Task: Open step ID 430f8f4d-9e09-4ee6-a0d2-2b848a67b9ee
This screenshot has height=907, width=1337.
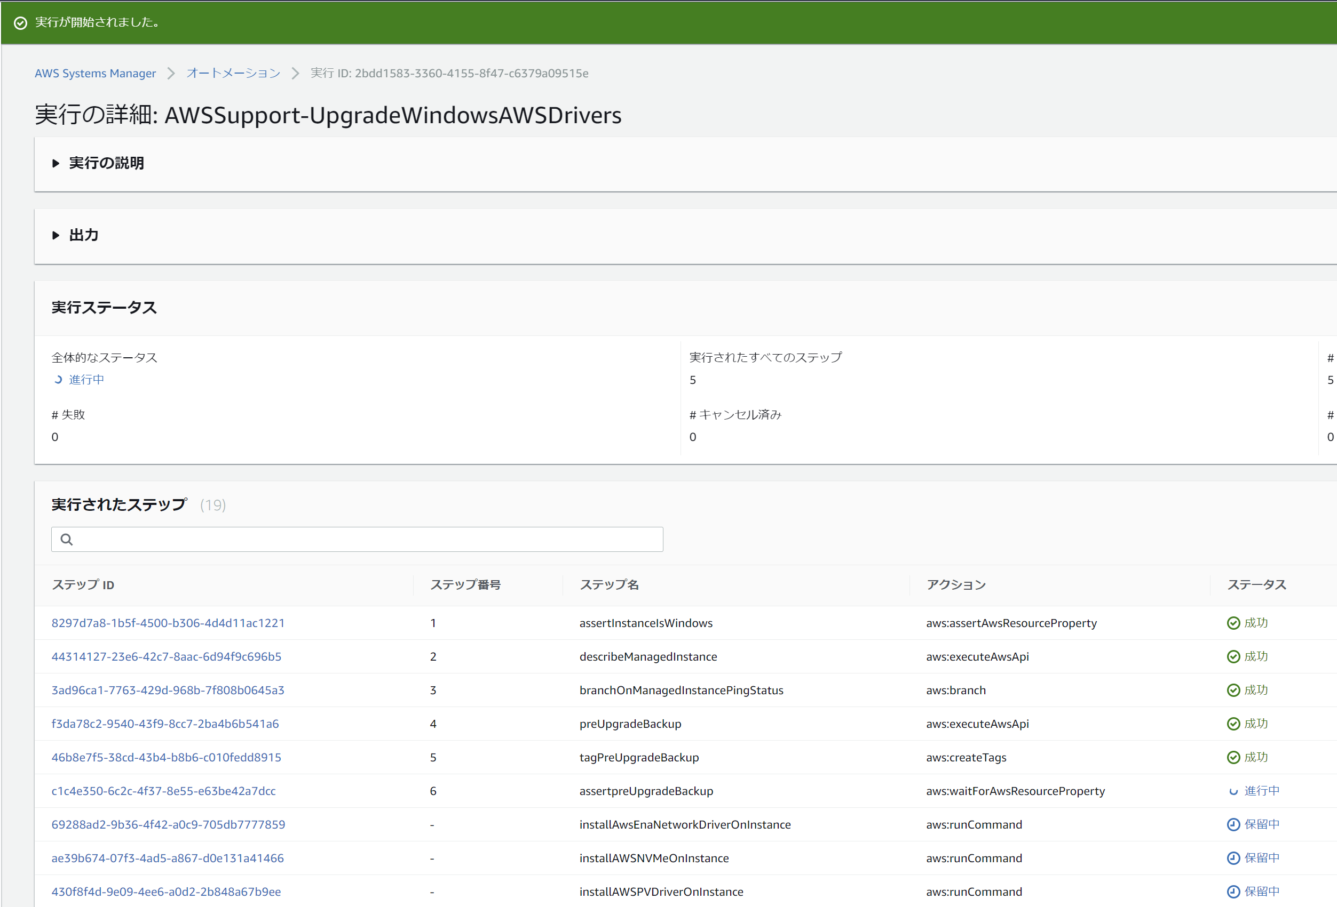Action: coord(165,892)
